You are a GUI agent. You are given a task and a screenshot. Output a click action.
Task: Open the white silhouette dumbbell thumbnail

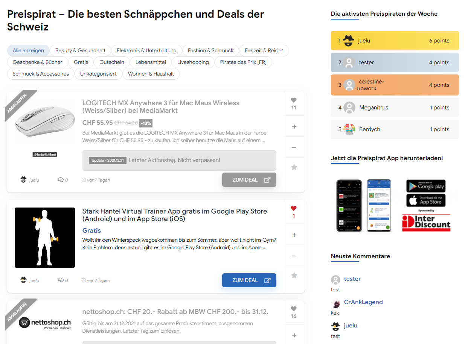coord(45,238)
